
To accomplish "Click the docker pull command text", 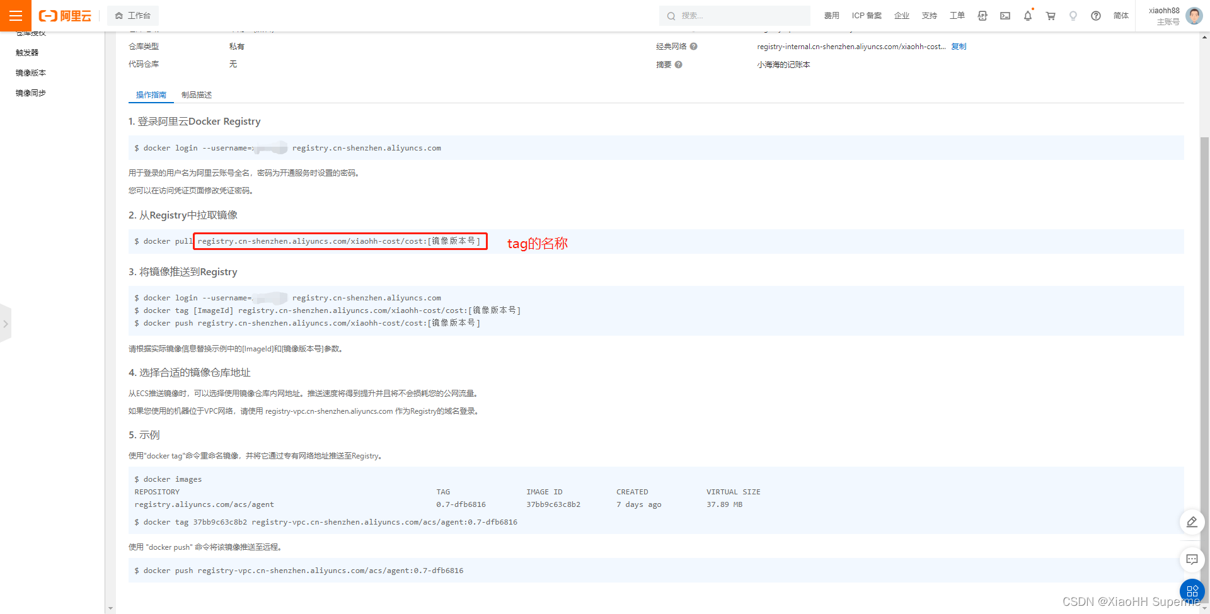I will (x=308, y=241).
